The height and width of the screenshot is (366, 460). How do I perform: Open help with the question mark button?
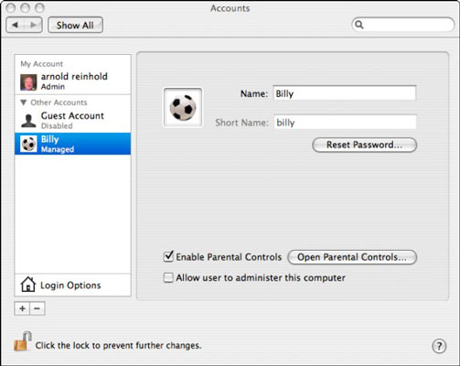tap(439, 346)
